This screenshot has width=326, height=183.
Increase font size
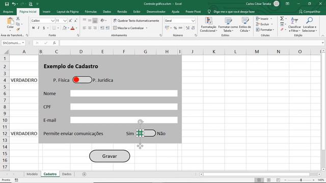point(70,20)
